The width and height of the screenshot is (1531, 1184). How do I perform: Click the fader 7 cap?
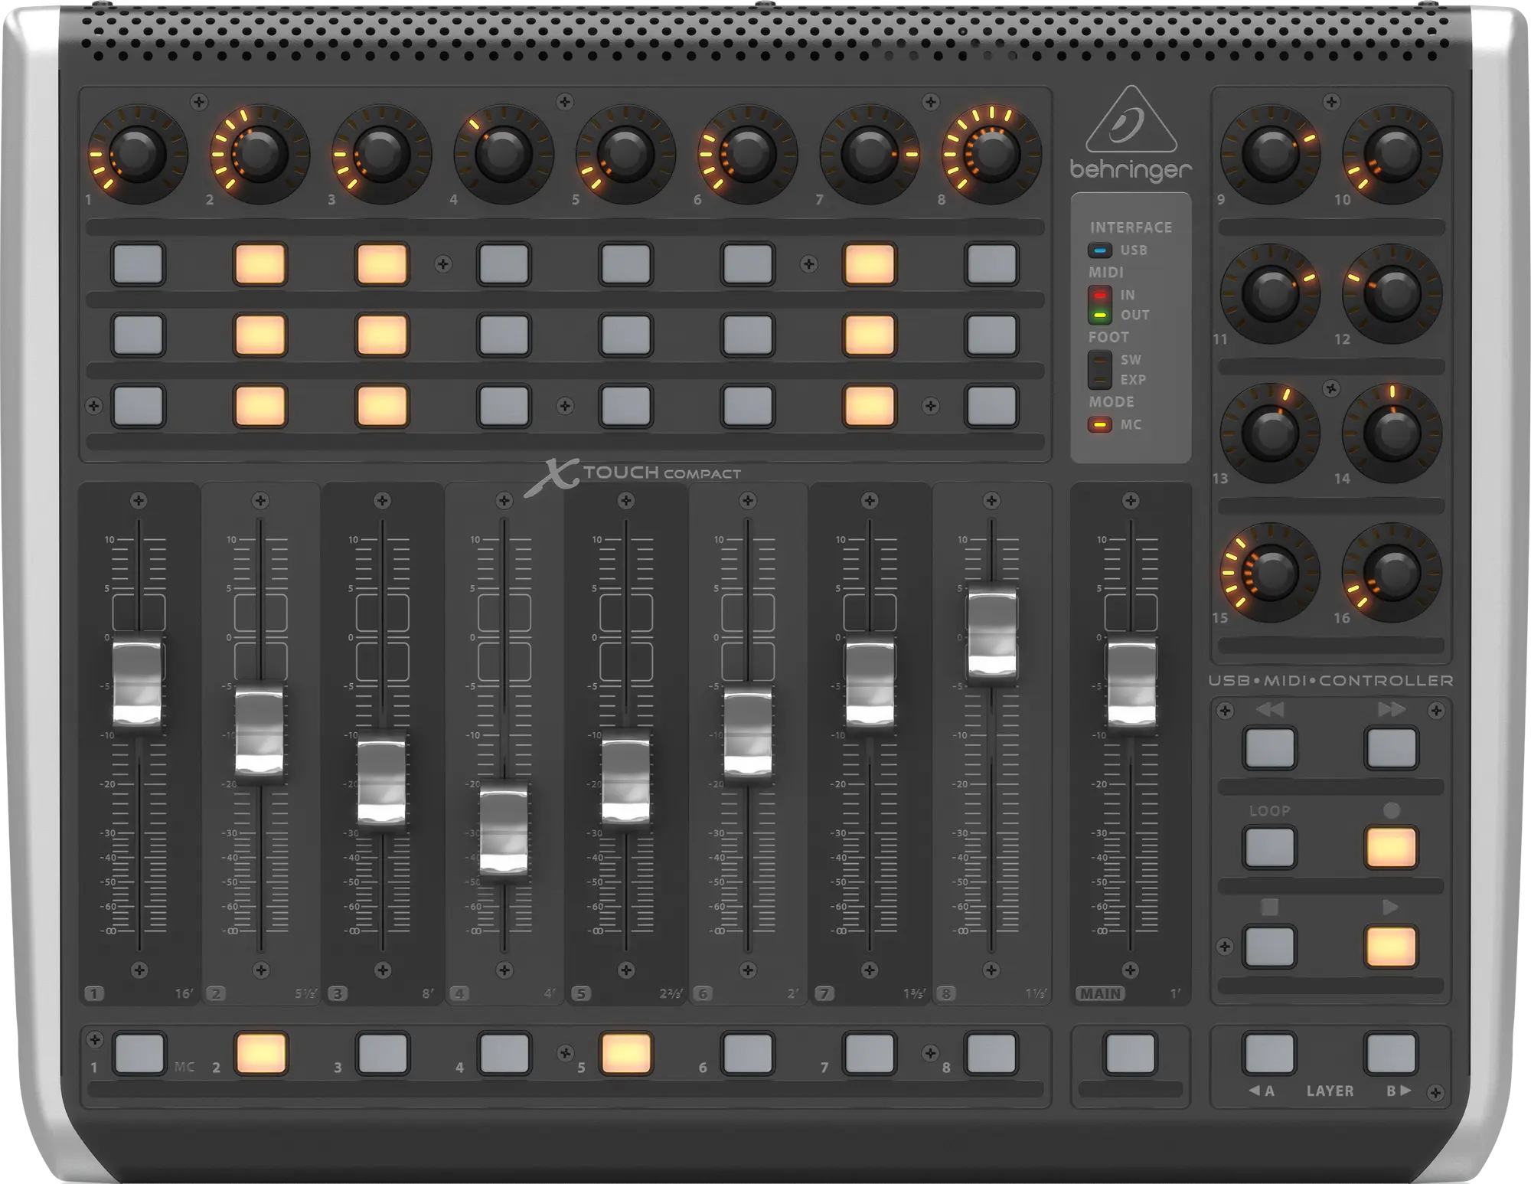[869, 683]
